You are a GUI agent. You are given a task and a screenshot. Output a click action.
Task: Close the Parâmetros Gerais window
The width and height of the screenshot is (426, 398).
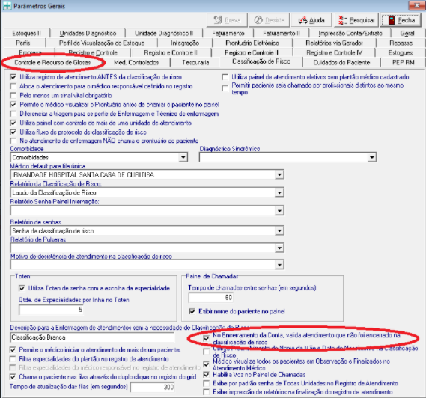[x=416, y=5]
